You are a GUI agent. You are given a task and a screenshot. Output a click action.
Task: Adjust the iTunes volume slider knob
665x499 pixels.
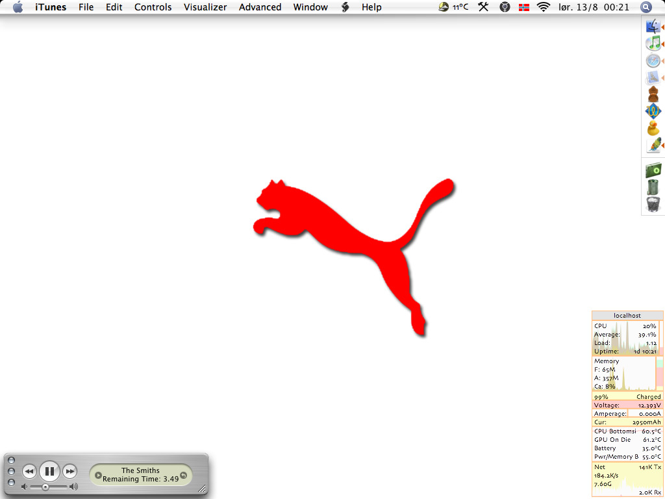[45, 487]
